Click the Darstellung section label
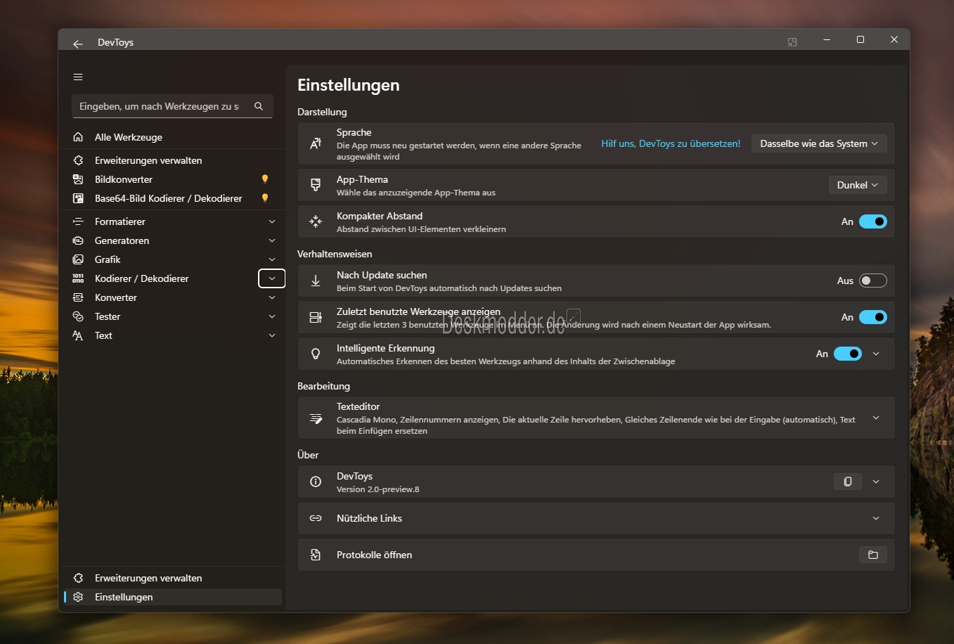 pyautogui.click(x=322, y=112)
